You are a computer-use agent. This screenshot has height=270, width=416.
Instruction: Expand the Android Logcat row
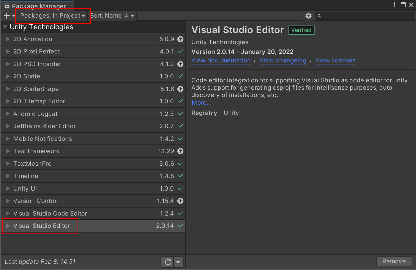pos(8,114)
